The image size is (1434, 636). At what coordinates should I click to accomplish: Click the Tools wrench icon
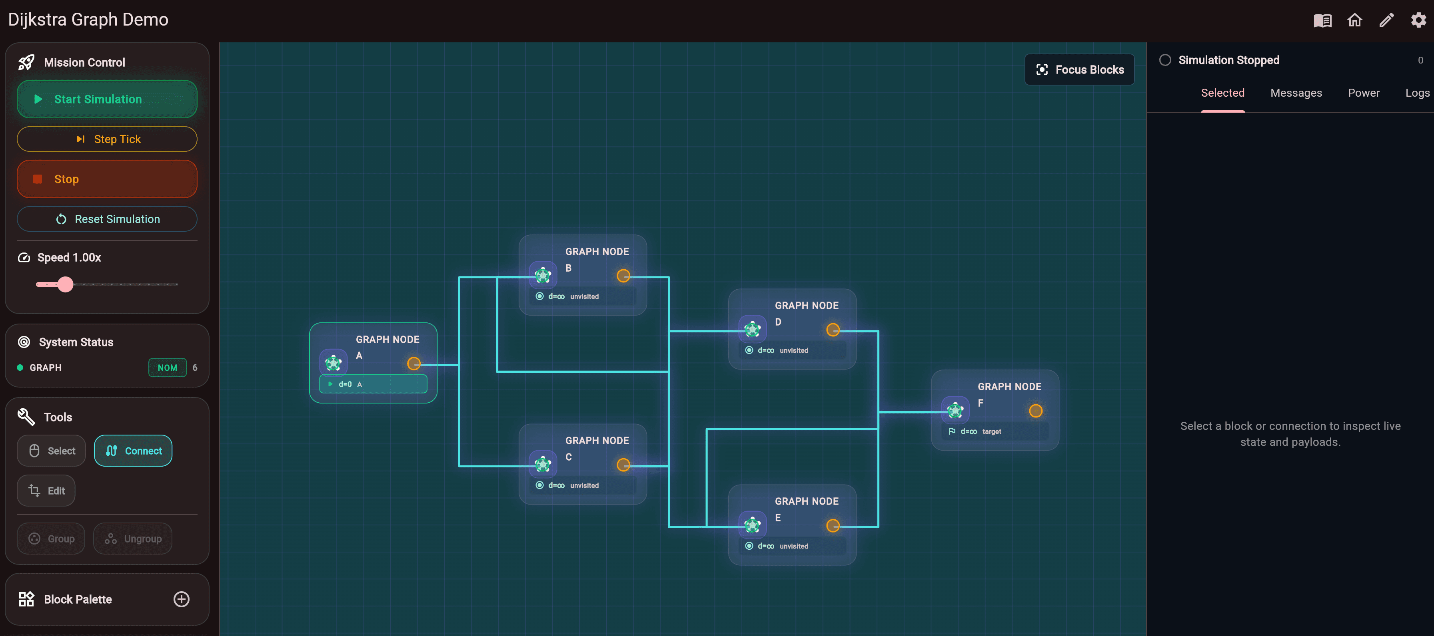coord(26,417)
